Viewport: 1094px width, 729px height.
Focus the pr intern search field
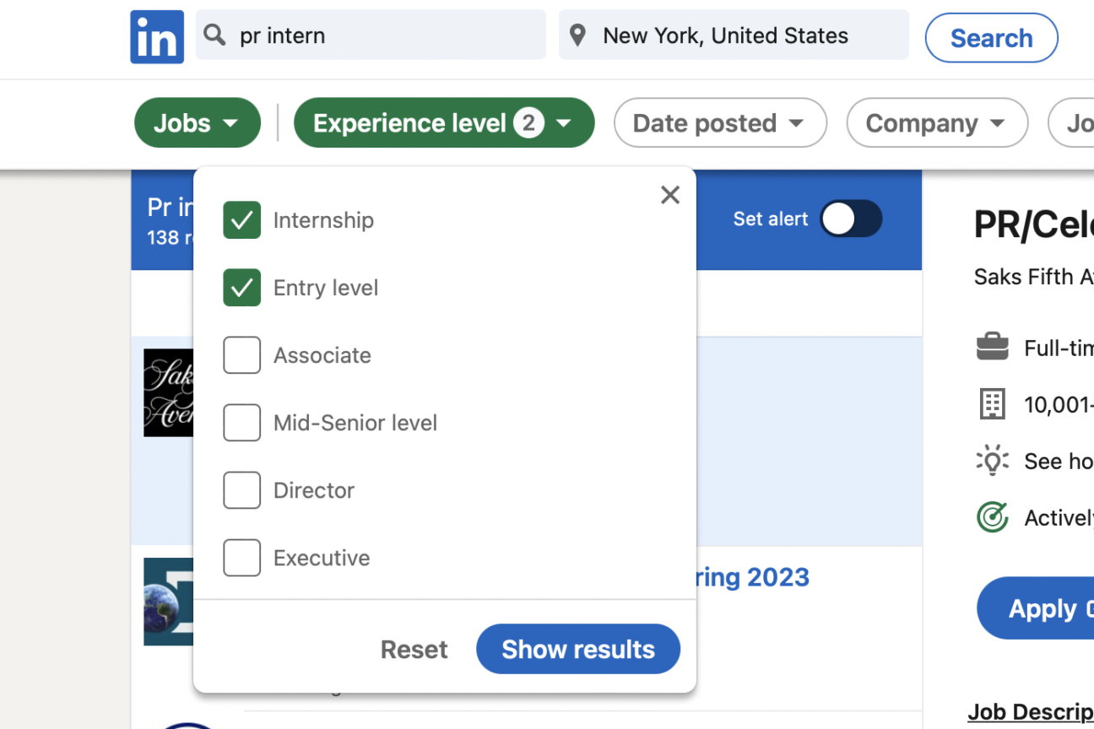[x=371, y=35]
